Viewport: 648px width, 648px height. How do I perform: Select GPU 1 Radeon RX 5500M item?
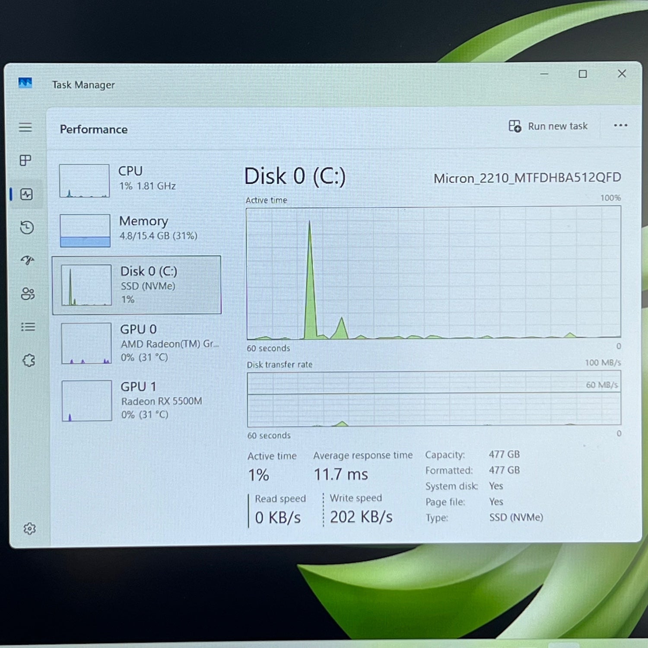click(x=138, y=400)
